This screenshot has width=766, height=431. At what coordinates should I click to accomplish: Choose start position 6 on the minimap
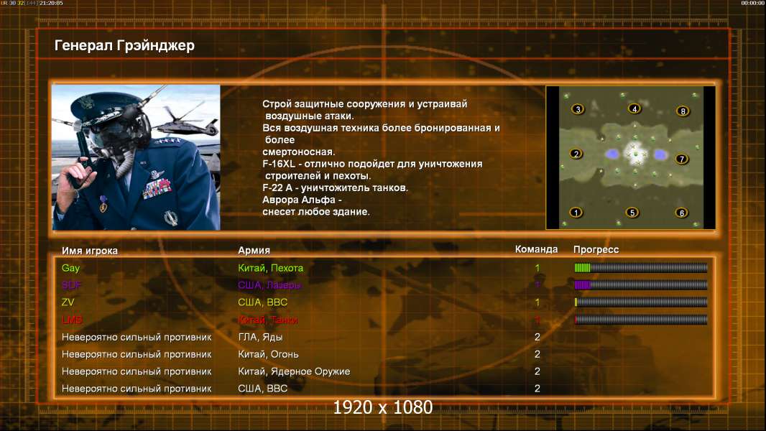coord(682,213)
